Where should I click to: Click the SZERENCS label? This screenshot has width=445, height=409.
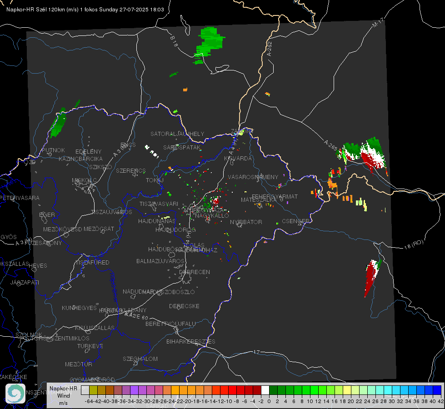131,170
